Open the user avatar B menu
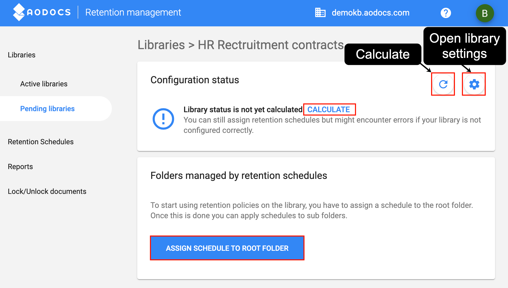 click(x=485, y=13)
